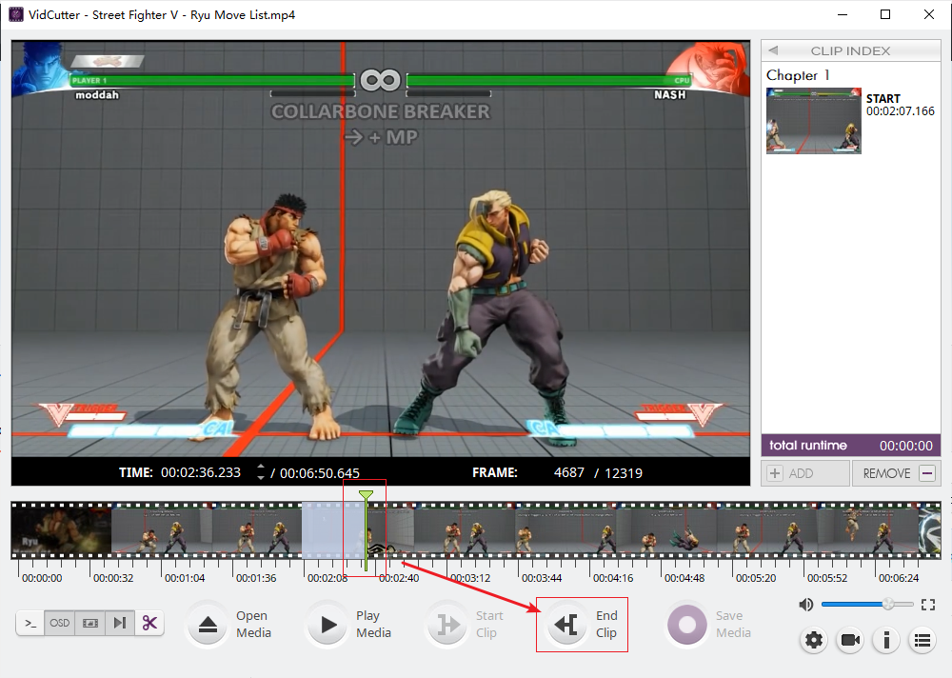Click the ADD clip button
Screen dimensions: 952x678
805,473
